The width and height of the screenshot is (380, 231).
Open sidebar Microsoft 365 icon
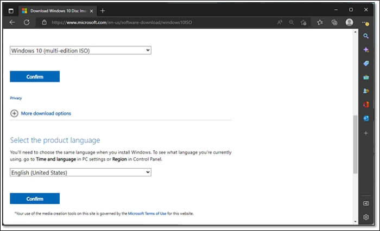coord(366,104)
